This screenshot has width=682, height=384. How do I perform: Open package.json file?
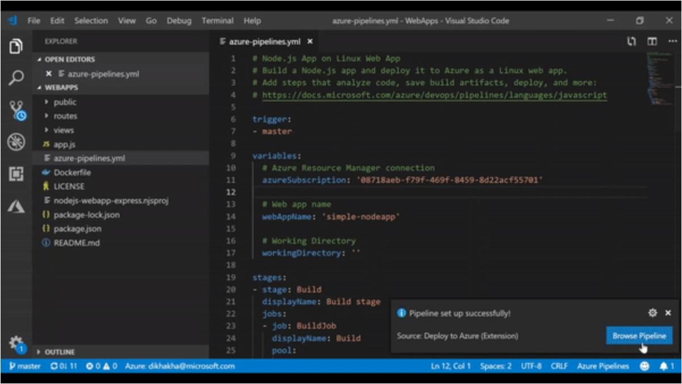(x=77, y=229)
